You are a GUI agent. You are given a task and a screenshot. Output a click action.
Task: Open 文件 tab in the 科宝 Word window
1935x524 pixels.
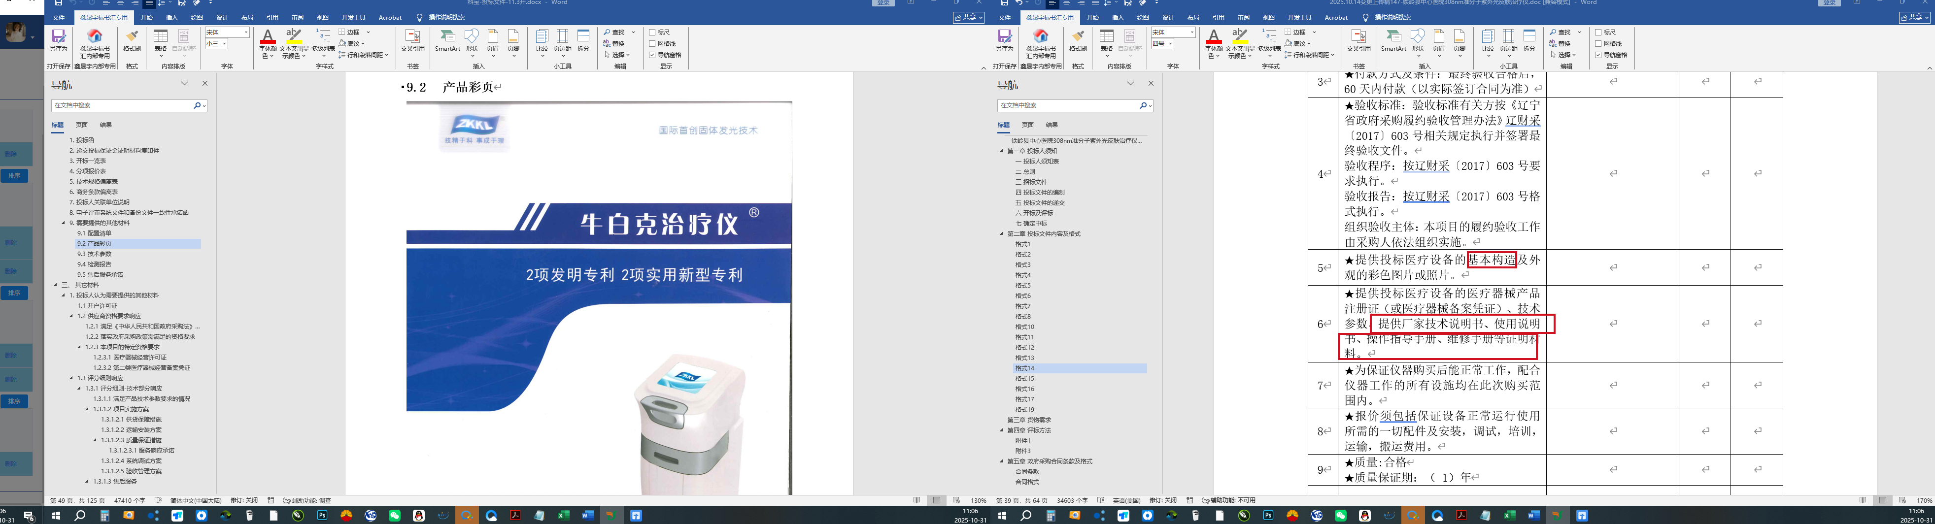pos(59,17)
